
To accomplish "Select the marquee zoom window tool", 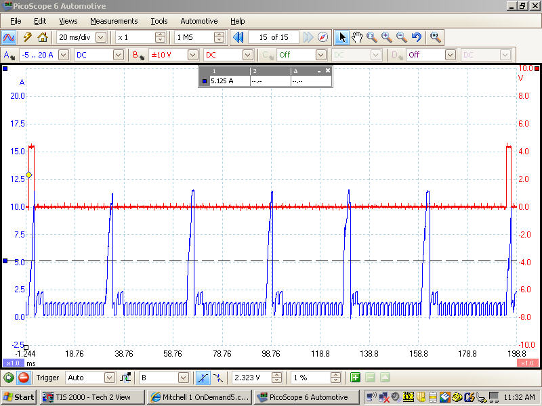I will pos(372,37).
